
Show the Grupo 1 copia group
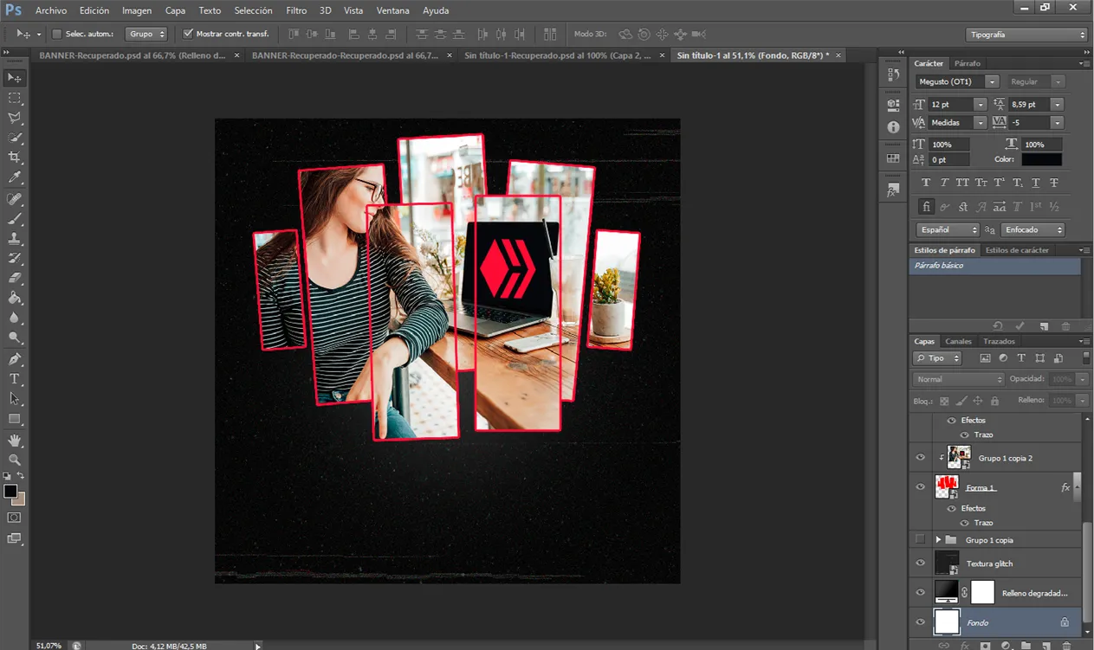click(x=920, y=540)
